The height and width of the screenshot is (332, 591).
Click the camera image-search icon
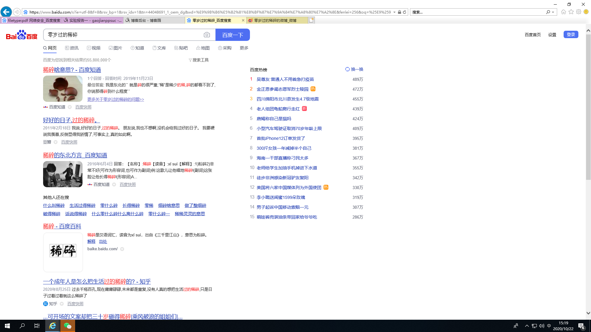pyautogui.click(x=207, y=35)
